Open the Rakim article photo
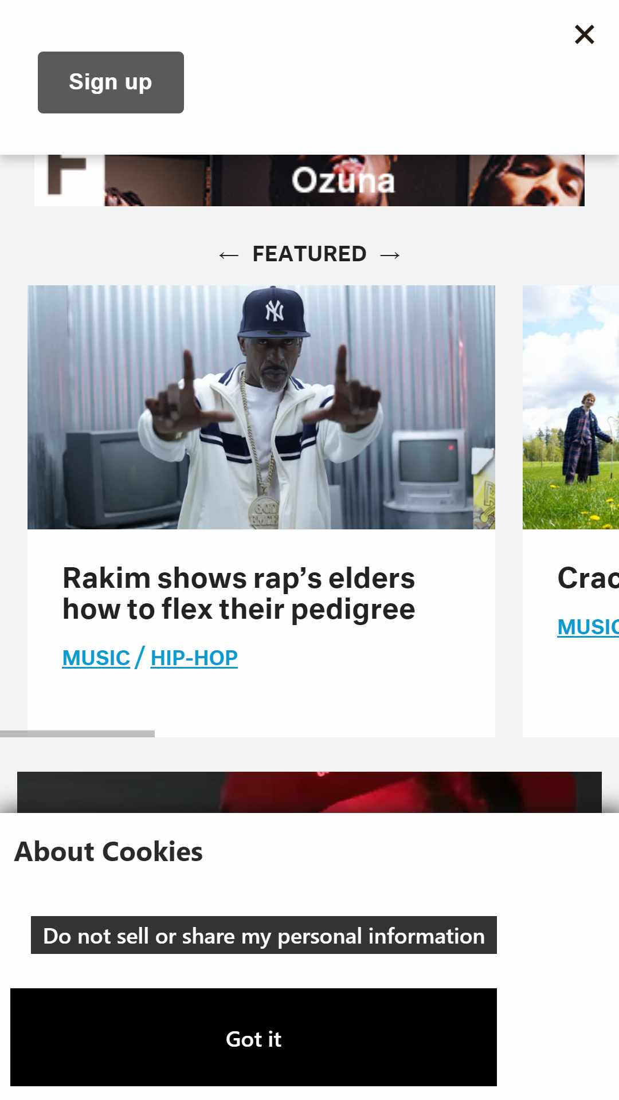This screenshot has height=1100, width=619. coord(261,407)
